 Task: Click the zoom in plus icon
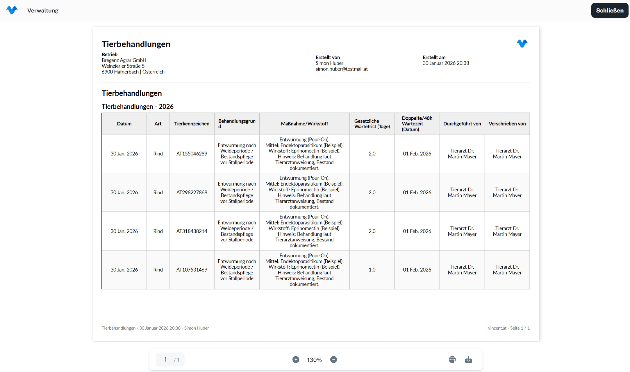pos(296,360)
